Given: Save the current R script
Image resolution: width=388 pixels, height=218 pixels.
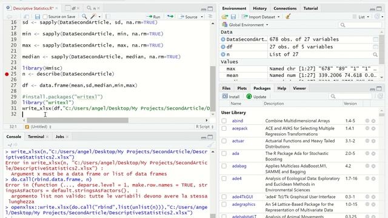Looking at the screenshot, I should click(x=38, y=16).
